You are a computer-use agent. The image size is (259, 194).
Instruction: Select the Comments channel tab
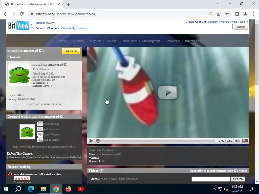(172, 41)
